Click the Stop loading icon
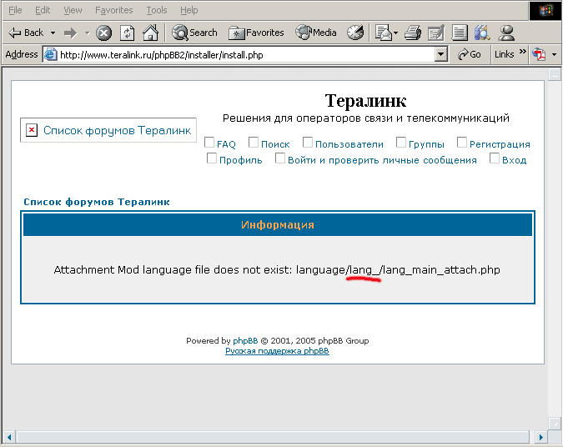The height and width of the screenshot is (447, 563). pyautogui.click(x=103, y=33)
